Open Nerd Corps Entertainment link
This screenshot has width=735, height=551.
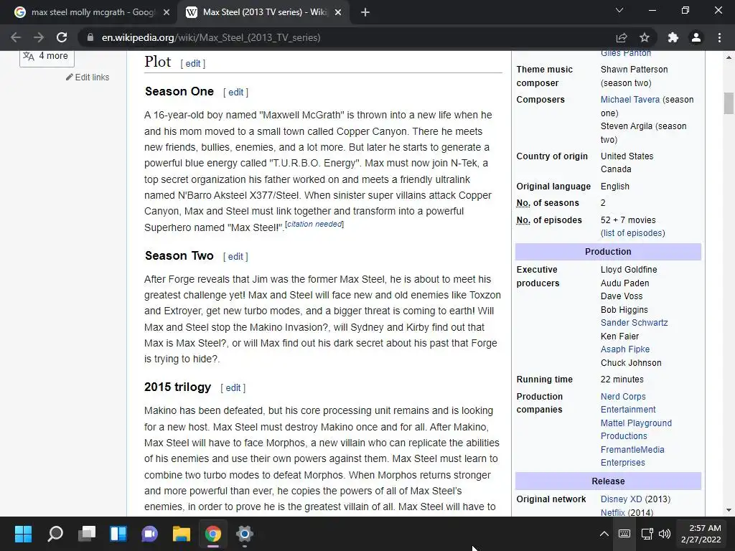click(628, 403)
